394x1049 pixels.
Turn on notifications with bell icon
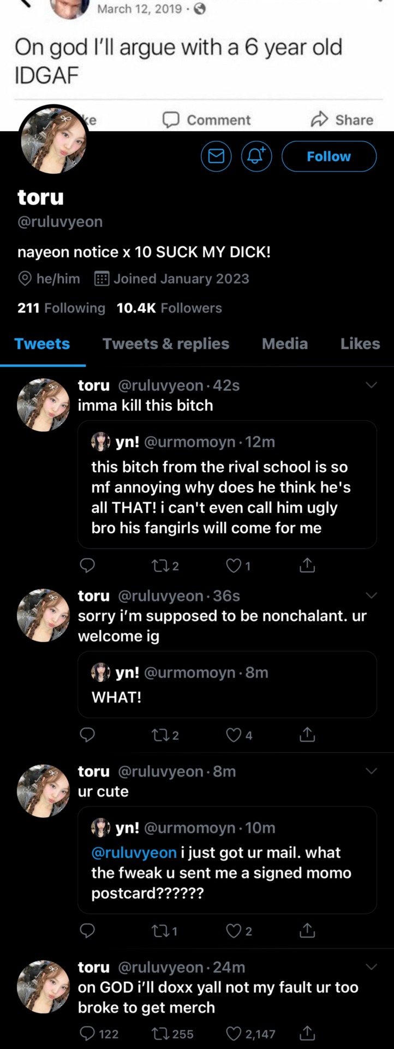pyautogui.click(x=256, y=156)
